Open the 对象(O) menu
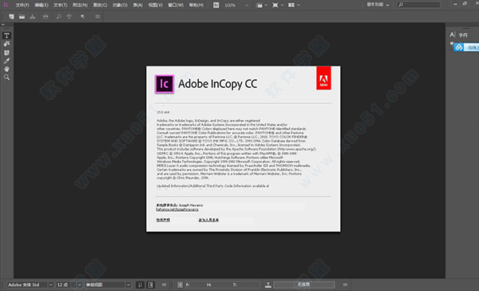 pyautogui.click(x=120, y=6)
